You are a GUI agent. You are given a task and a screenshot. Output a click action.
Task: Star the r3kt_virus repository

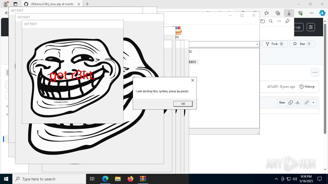(302, 44)
